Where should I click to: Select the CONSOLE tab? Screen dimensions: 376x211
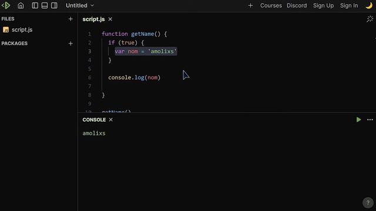(94, 120)
